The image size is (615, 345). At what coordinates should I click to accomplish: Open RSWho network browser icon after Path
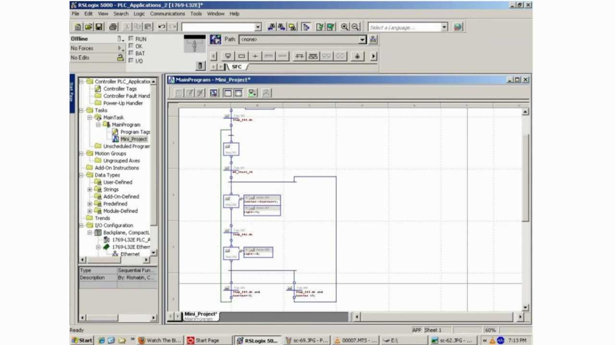(373, 39)
